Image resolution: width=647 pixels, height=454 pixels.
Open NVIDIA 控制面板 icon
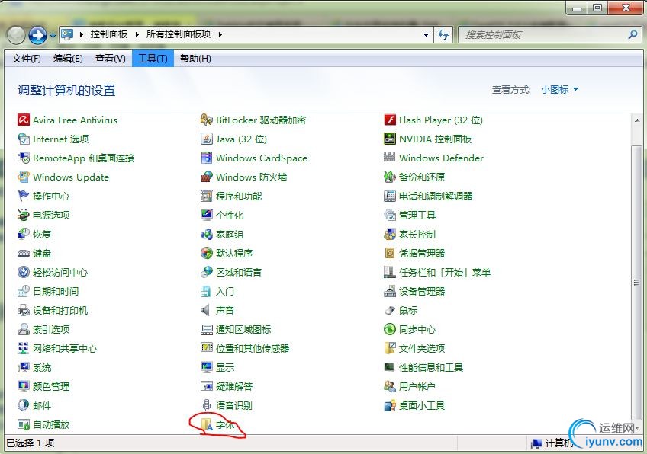coord(390,139)
